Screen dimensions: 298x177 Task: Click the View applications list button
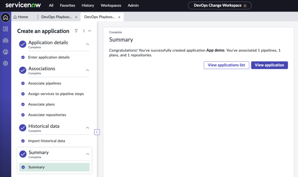(226, 65)
